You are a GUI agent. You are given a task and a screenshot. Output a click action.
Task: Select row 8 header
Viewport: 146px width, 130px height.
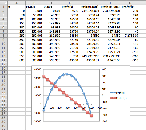4,36
